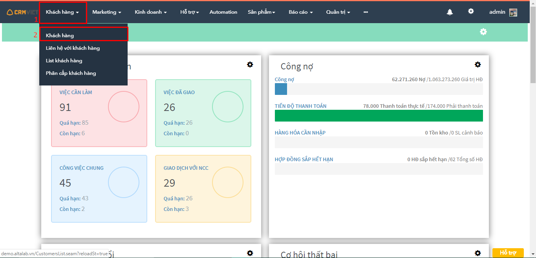Click the empty Hợp đồng sắp hết hạn bar
The image size is (536, 258).
click(379, 169)
